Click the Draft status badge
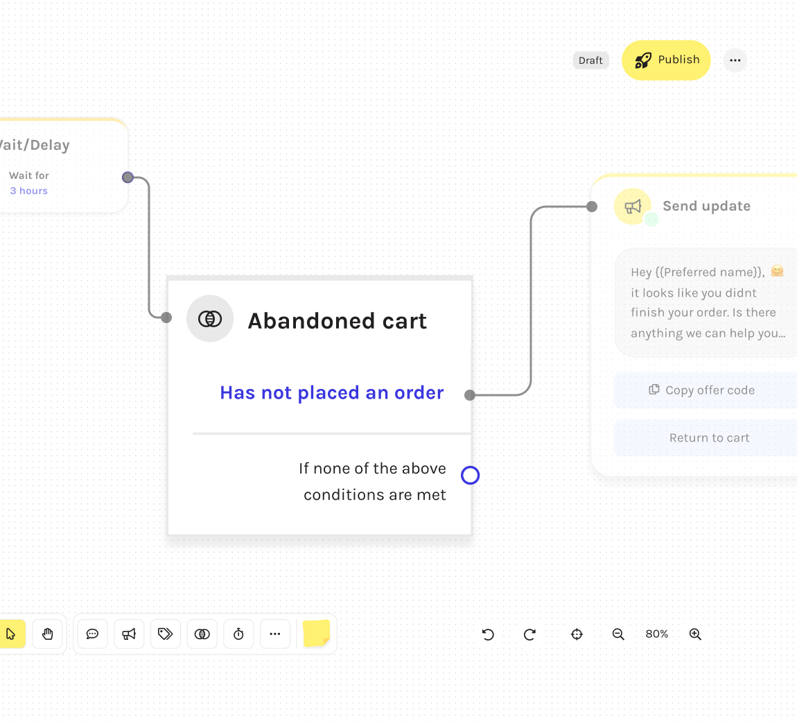The height and width of the screenshot is (721, 797). (x=590, y=60)
